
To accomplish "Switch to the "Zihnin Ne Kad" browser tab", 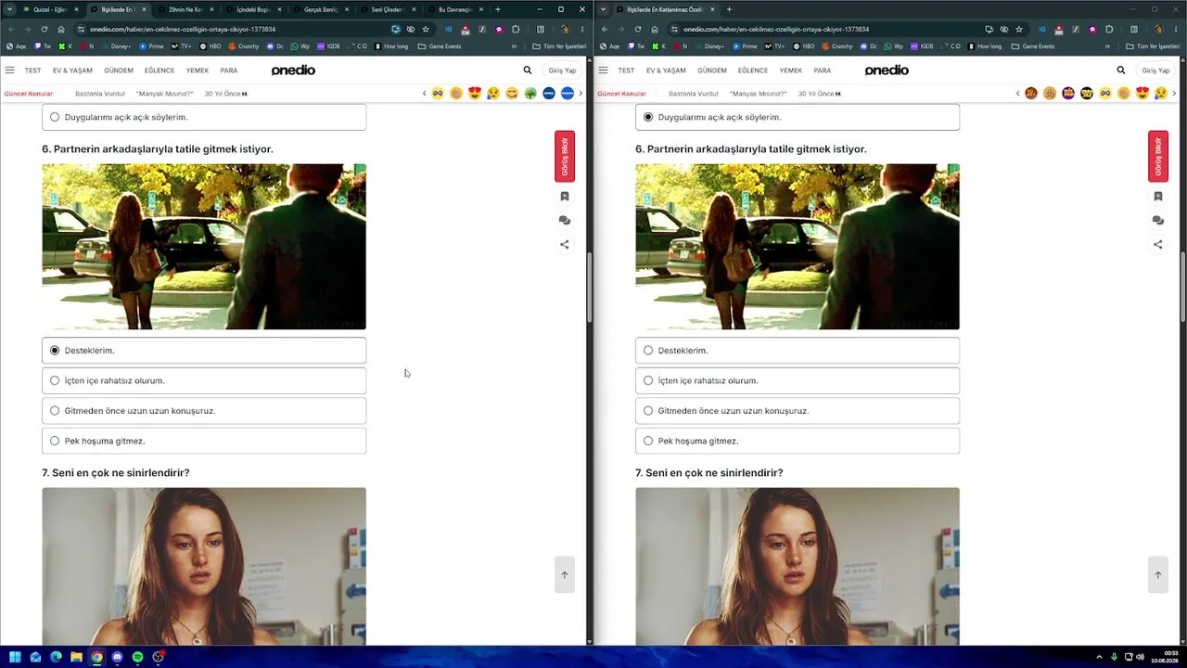I will click(185, 9).
